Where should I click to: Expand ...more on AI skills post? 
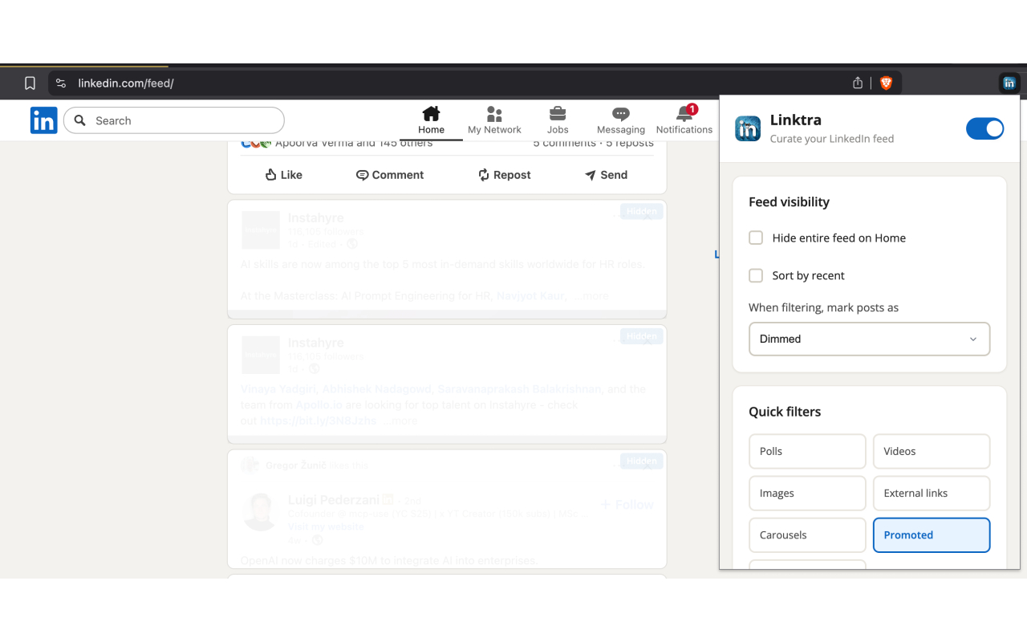coord(591,296)
